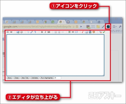
Task: Close the active Chrome tab
Action: pos(64,22)
